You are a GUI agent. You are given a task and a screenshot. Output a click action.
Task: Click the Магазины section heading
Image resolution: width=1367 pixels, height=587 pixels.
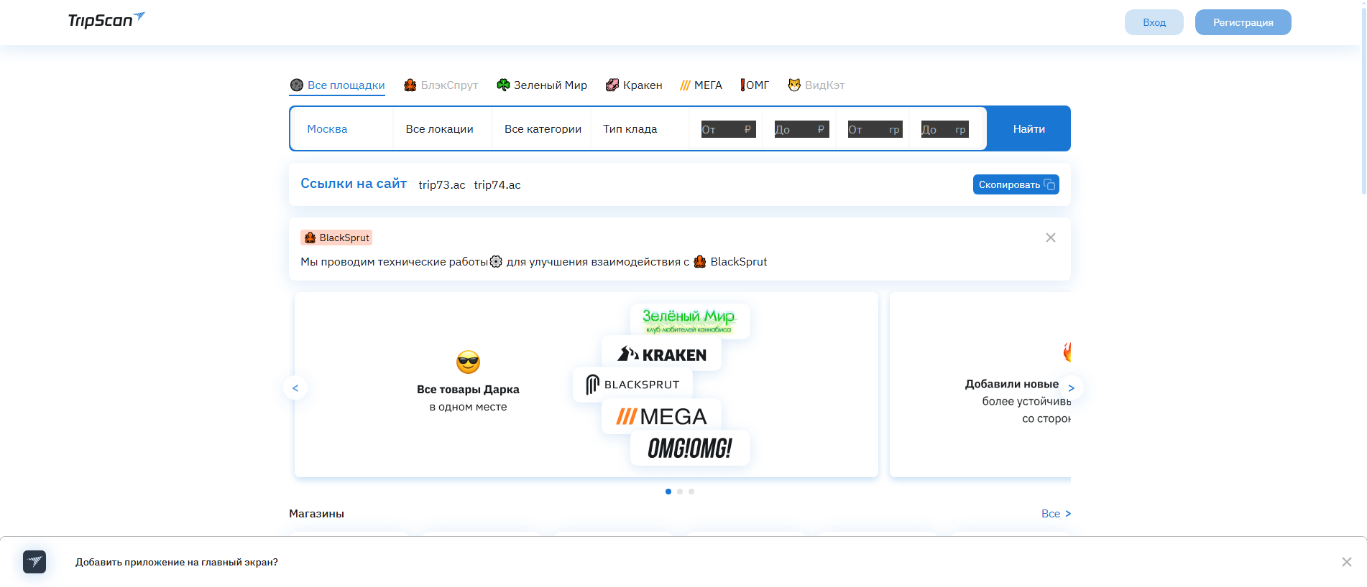pyautogui.click(x=316, y=514)
